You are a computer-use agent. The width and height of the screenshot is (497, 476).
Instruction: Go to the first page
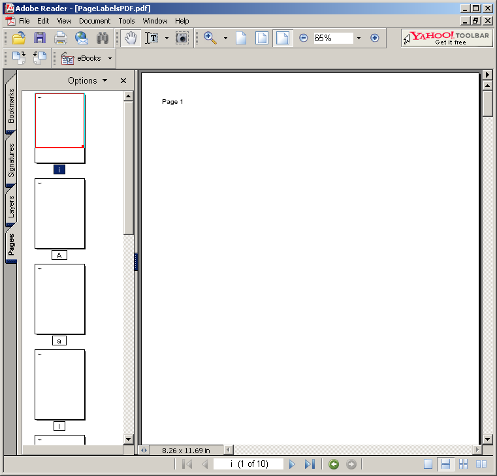187,464
